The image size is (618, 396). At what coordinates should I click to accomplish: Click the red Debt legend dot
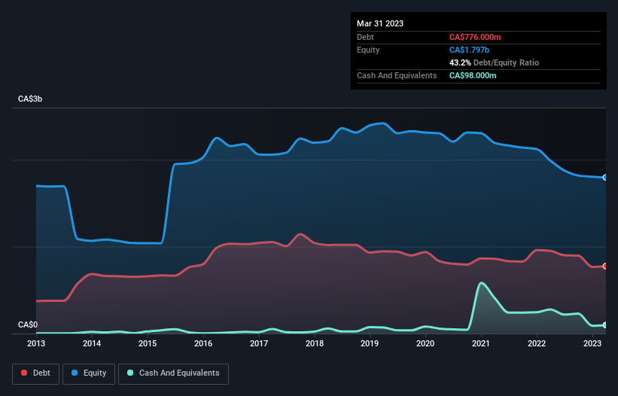pyautogui.click(x=24, y=373)
